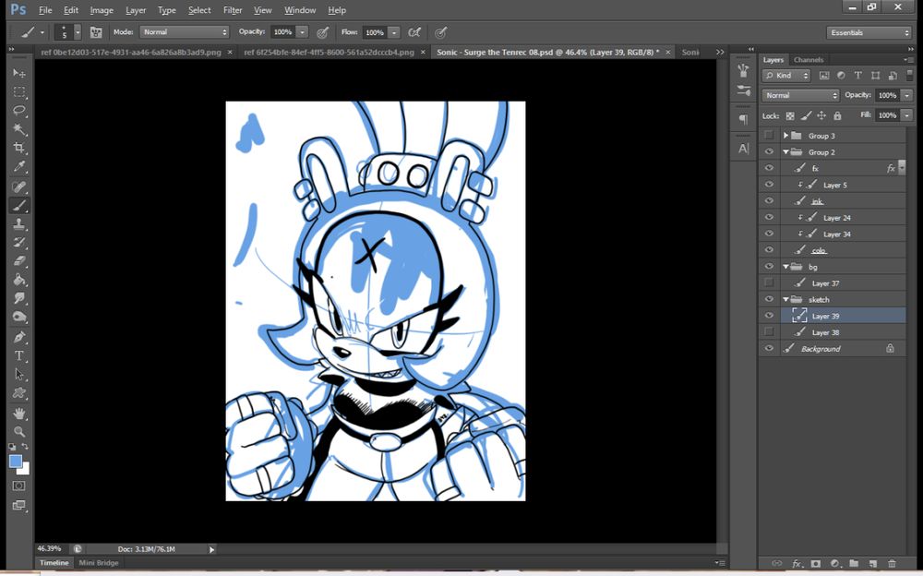923x576 pixels.
Task: Select the Brush tool in toolbox
Action: click(19, 206)
